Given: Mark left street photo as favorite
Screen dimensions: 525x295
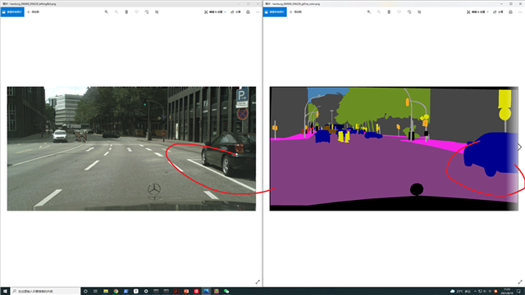Looking at the screenshot, I should tap(137, 12).
